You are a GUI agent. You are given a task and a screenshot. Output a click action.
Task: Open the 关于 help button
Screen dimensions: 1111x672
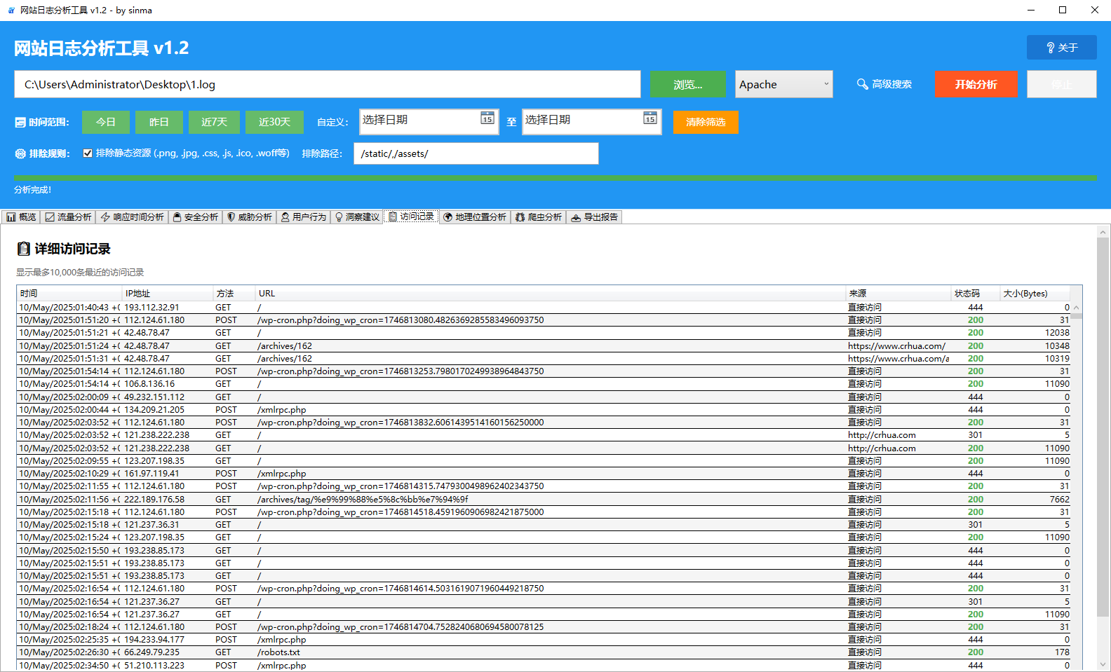1061,48
